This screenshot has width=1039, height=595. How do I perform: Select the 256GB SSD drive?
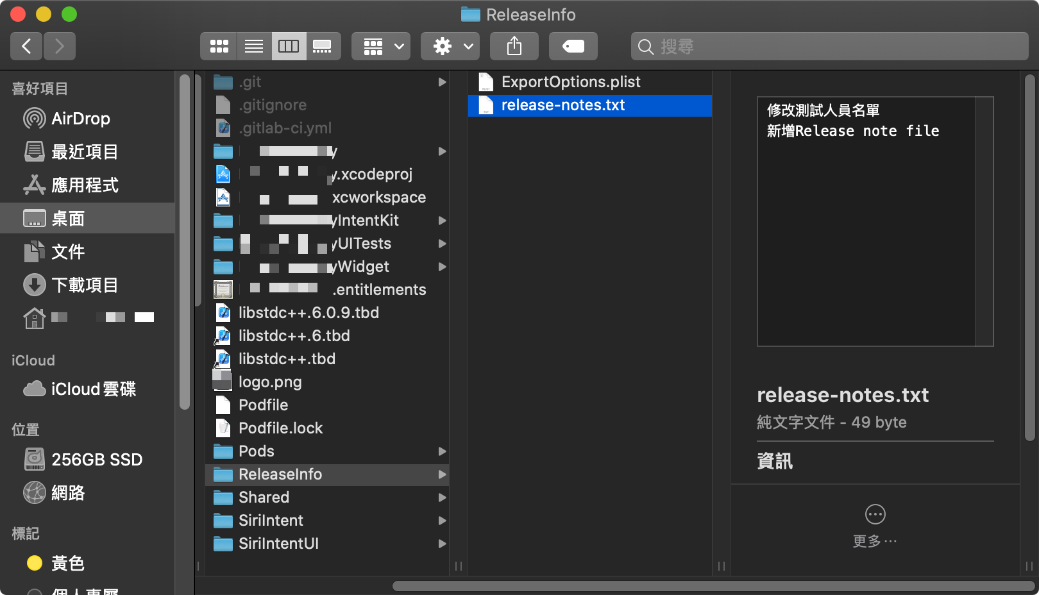pos(87,460)
